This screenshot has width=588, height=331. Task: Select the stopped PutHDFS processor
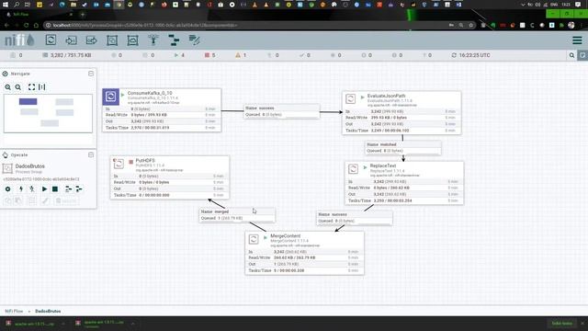[x=169, y=177]
